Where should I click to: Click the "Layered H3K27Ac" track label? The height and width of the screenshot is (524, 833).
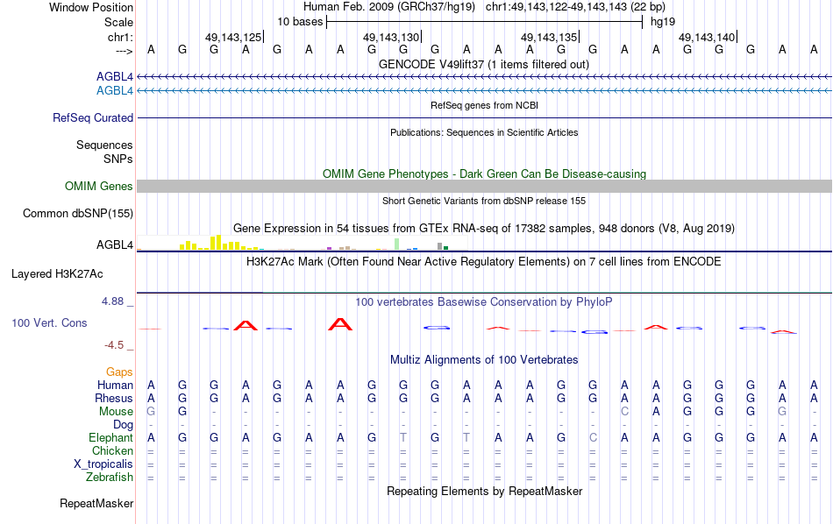click(x=57, y=274)
